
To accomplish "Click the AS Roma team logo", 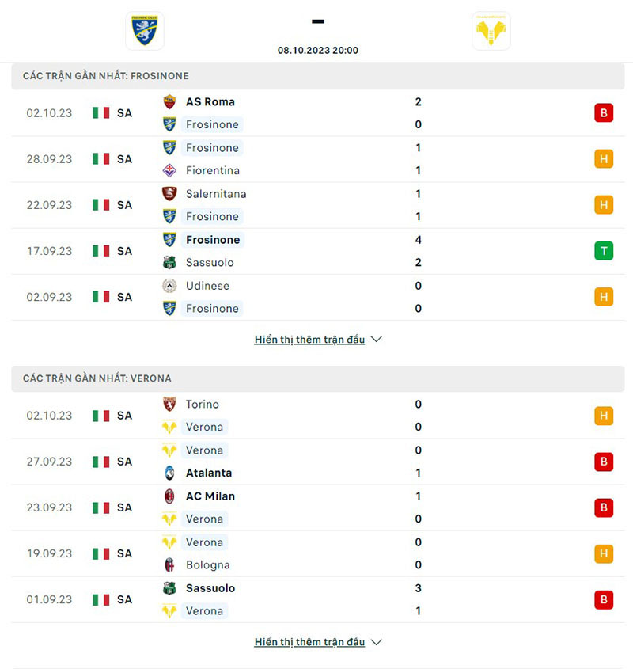I will [x=169, y=101].
